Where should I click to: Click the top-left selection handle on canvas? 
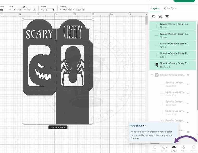23,19
